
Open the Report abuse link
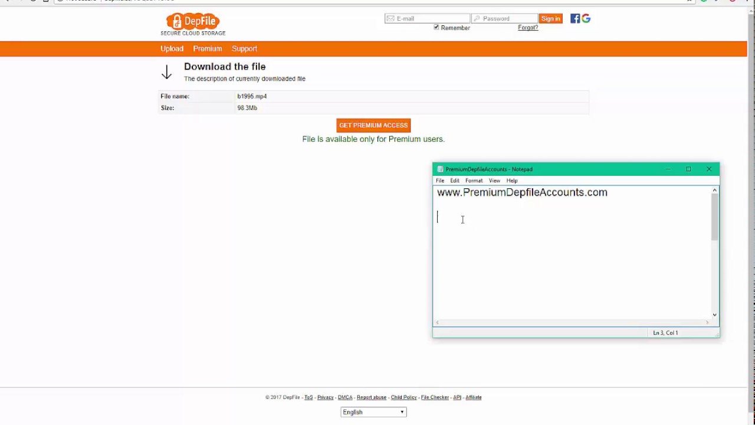coord(372,397)
